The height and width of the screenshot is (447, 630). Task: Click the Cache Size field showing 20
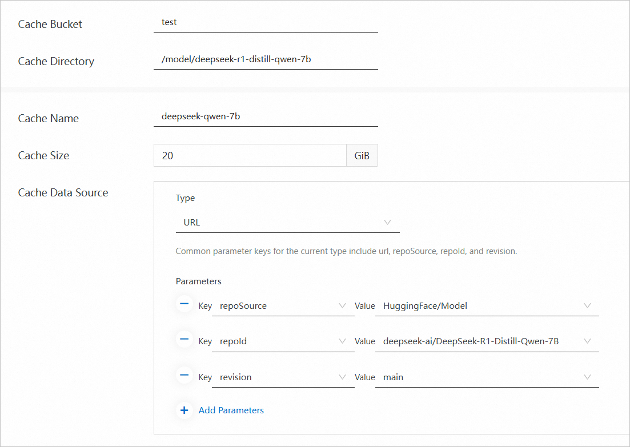tap(250, 155)
